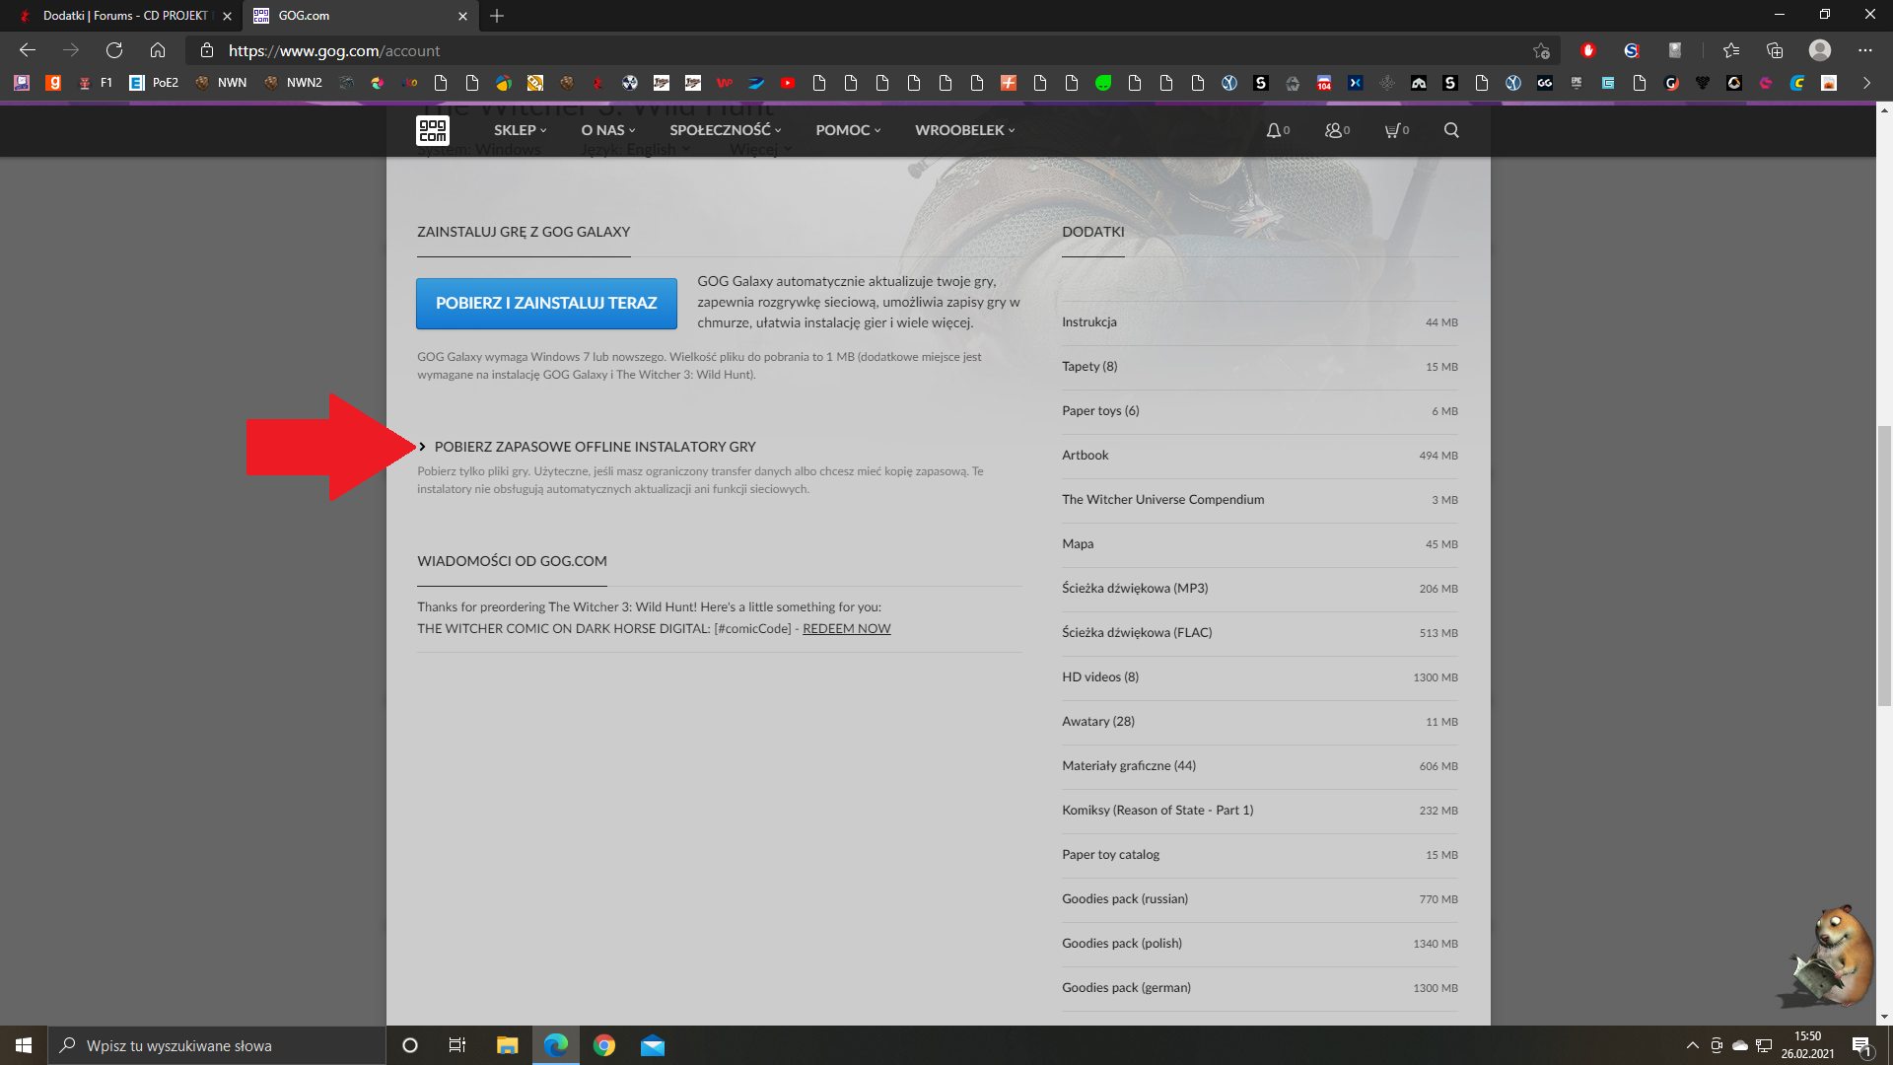Open the YouTube bookmark in the favorites bar
The width and height of the screenshot is (1893, 1065).
coord(788,83)
